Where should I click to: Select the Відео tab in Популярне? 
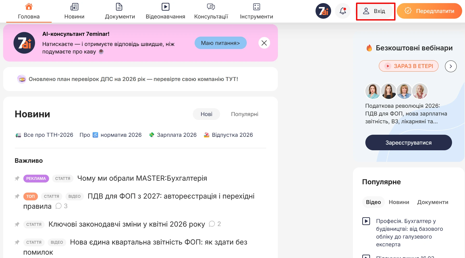point(373,202)
